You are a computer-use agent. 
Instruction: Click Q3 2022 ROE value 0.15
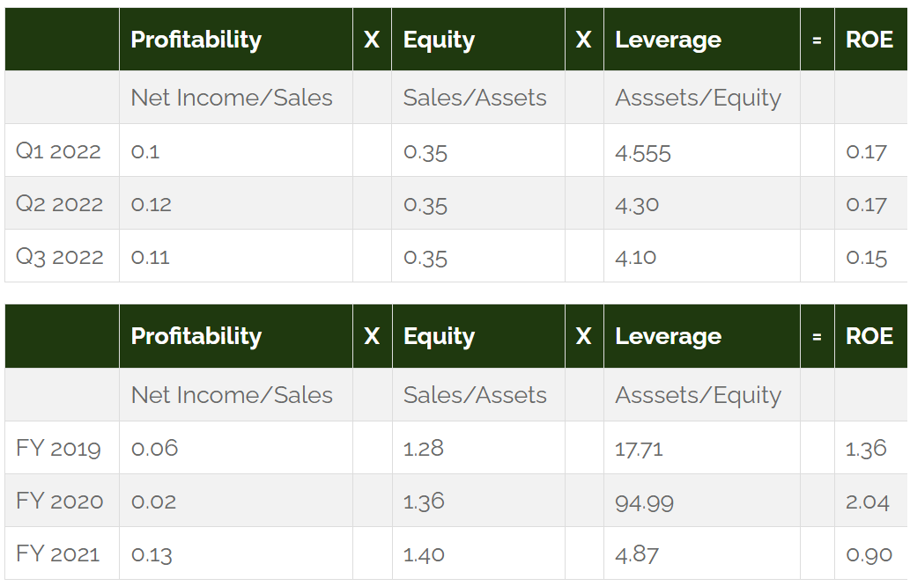pyautogui.click(x=866, y=257)
